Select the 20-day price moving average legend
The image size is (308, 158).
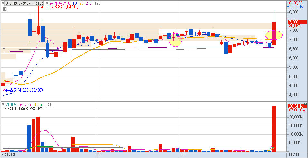point(82,3)
